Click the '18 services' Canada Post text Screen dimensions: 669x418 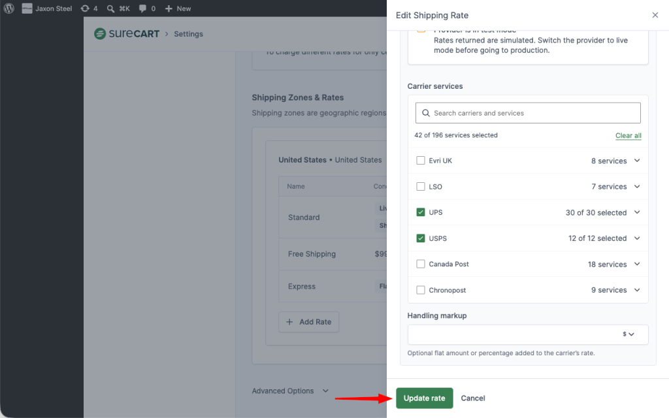[x=607, y=264]
